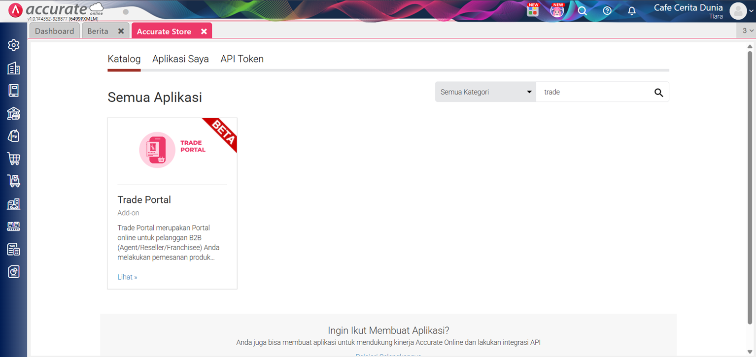
Task: Open the colorful apps grid NEW icon
Action: click(533, 10)
